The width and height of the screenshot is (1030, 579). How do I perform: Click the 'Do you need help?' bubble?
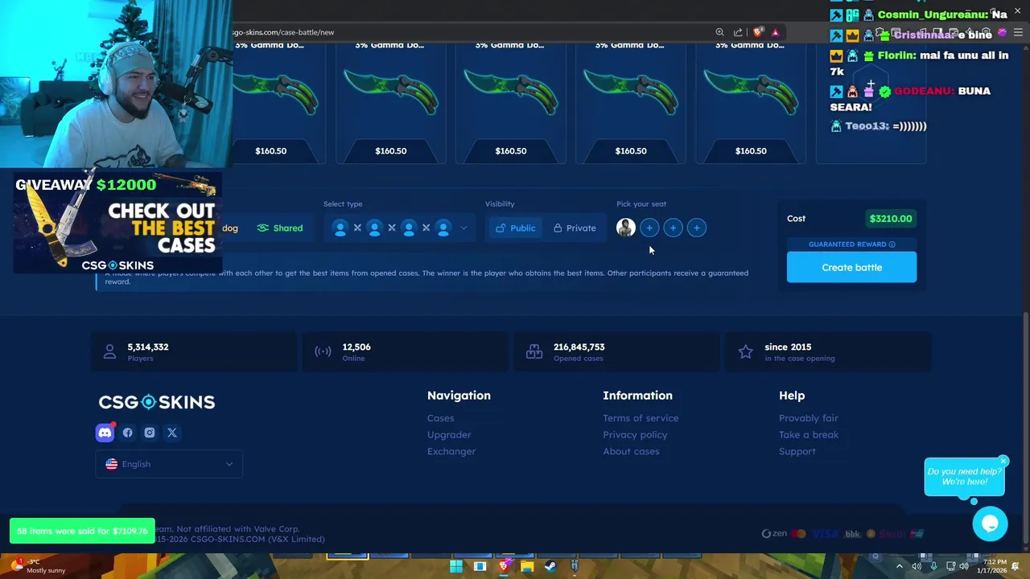click(x=964, y=477)
